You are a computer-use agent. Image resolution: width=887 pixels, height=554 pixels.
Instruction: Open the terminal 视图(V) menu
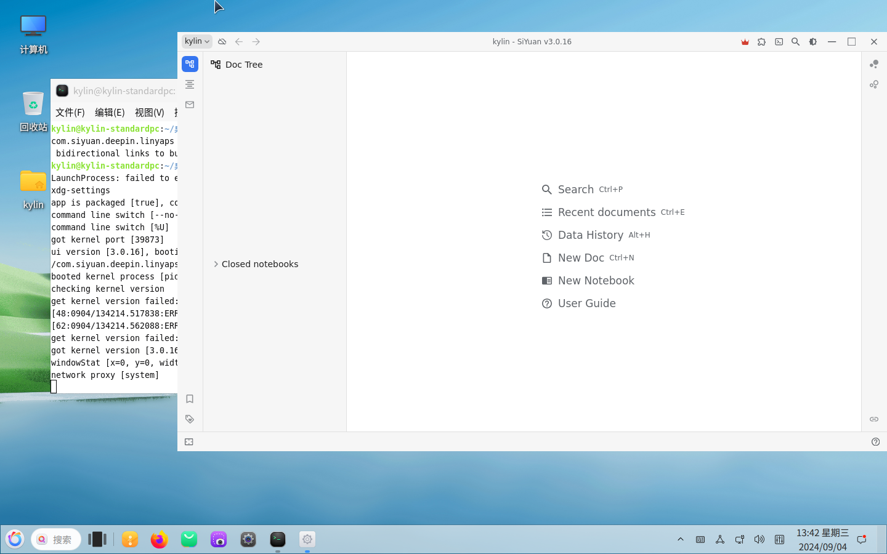click(150, 113)
